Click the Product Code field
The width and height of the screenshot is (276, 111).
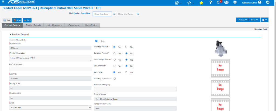(x=50, y=48)
